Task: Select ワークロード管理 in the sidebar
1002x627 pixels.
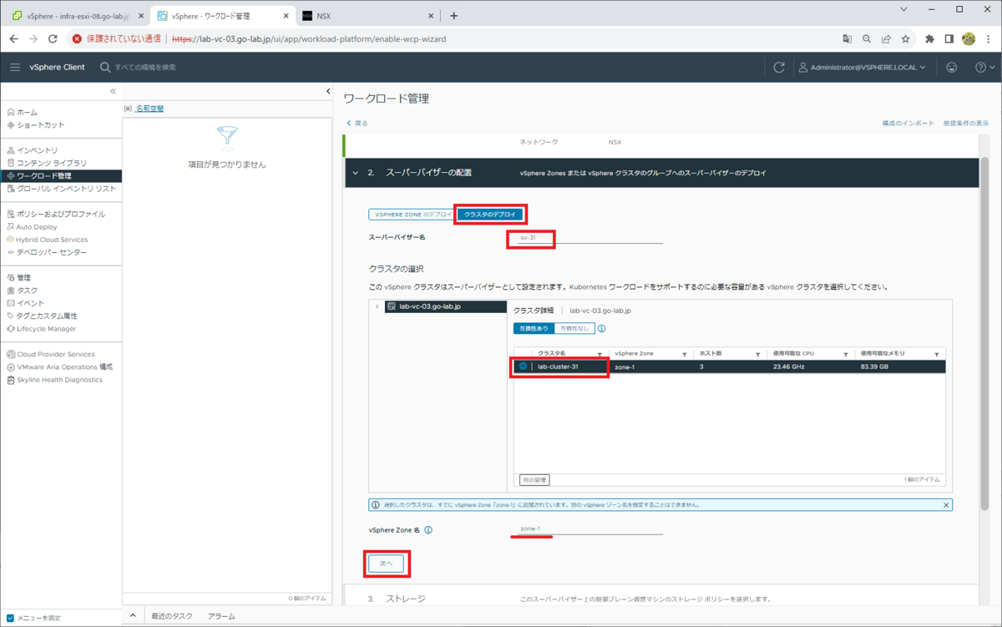Action: tap(60, 176)
